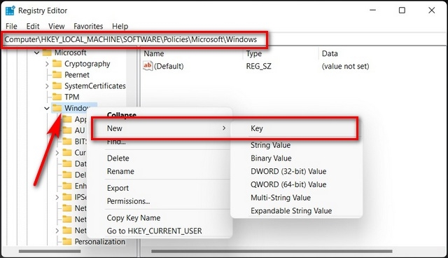Screen dimensions: 448x258
Task: Collapse the Microsoft tree node
Action: [36, 53]
